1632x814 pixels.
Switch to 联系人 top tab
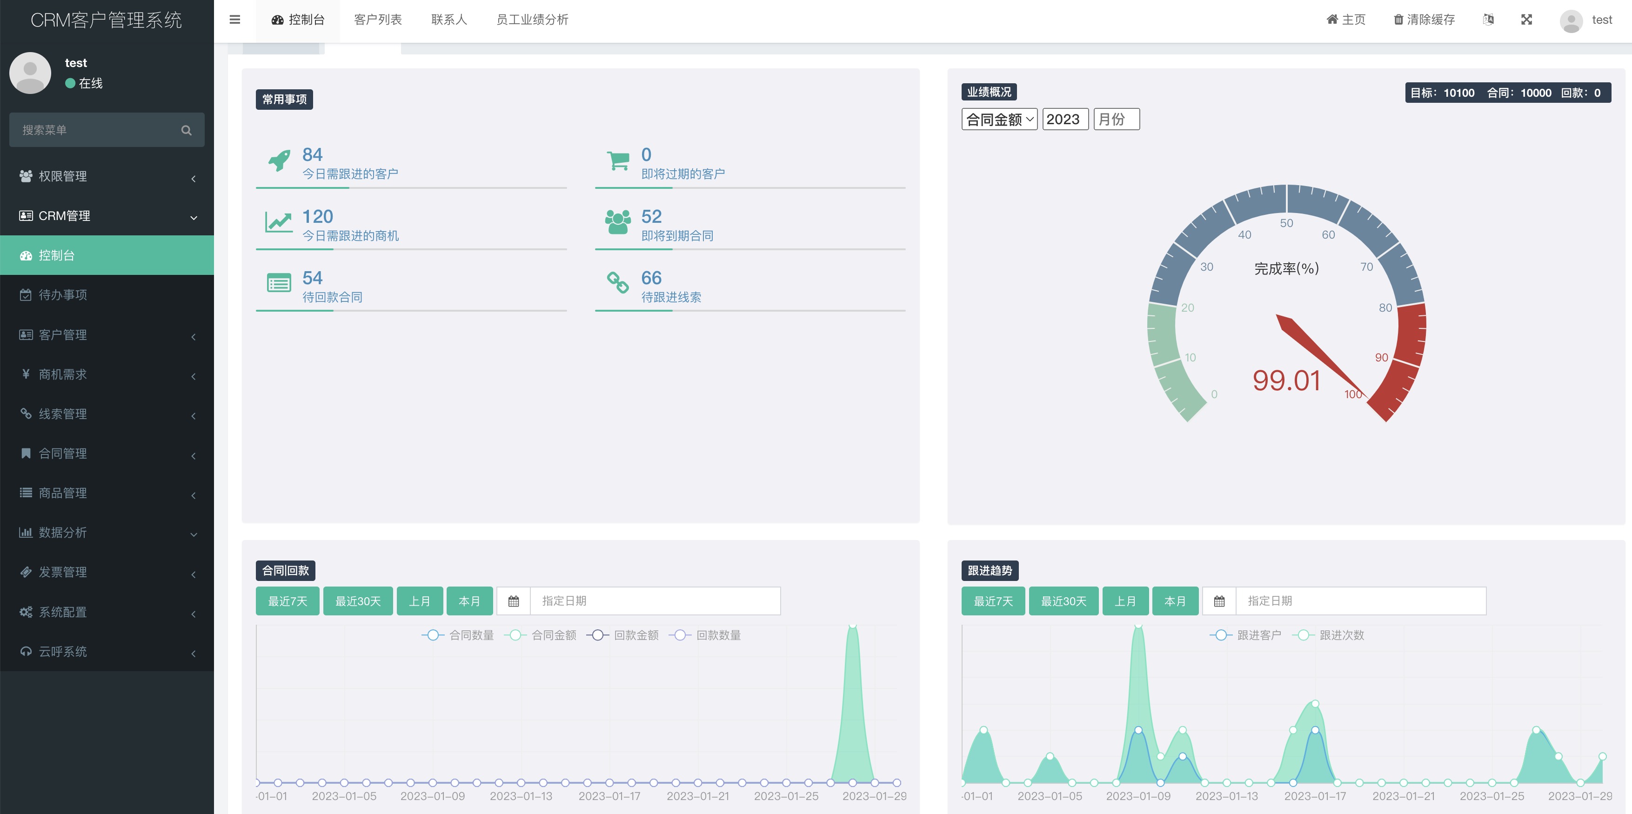pyautogui.click(x=448, y=20)
